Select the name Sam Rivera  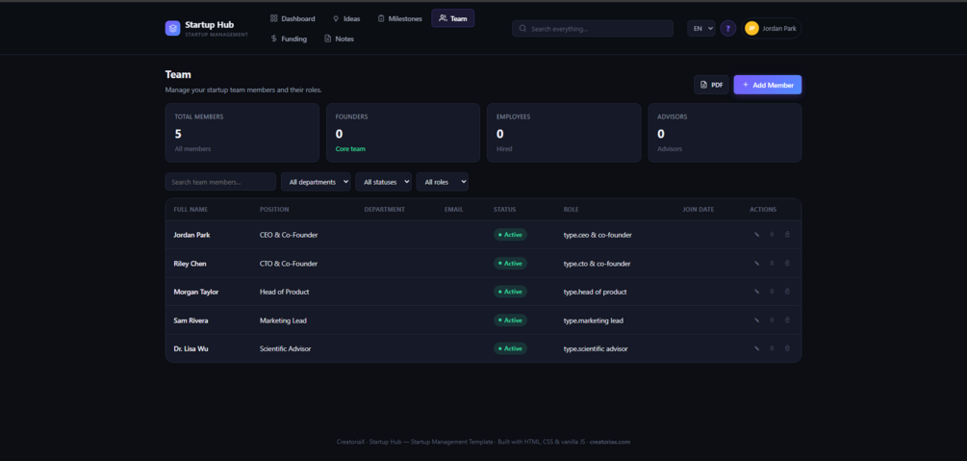click(191, 320)
